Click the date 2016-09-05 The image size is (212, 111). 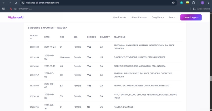pos(49,57)
